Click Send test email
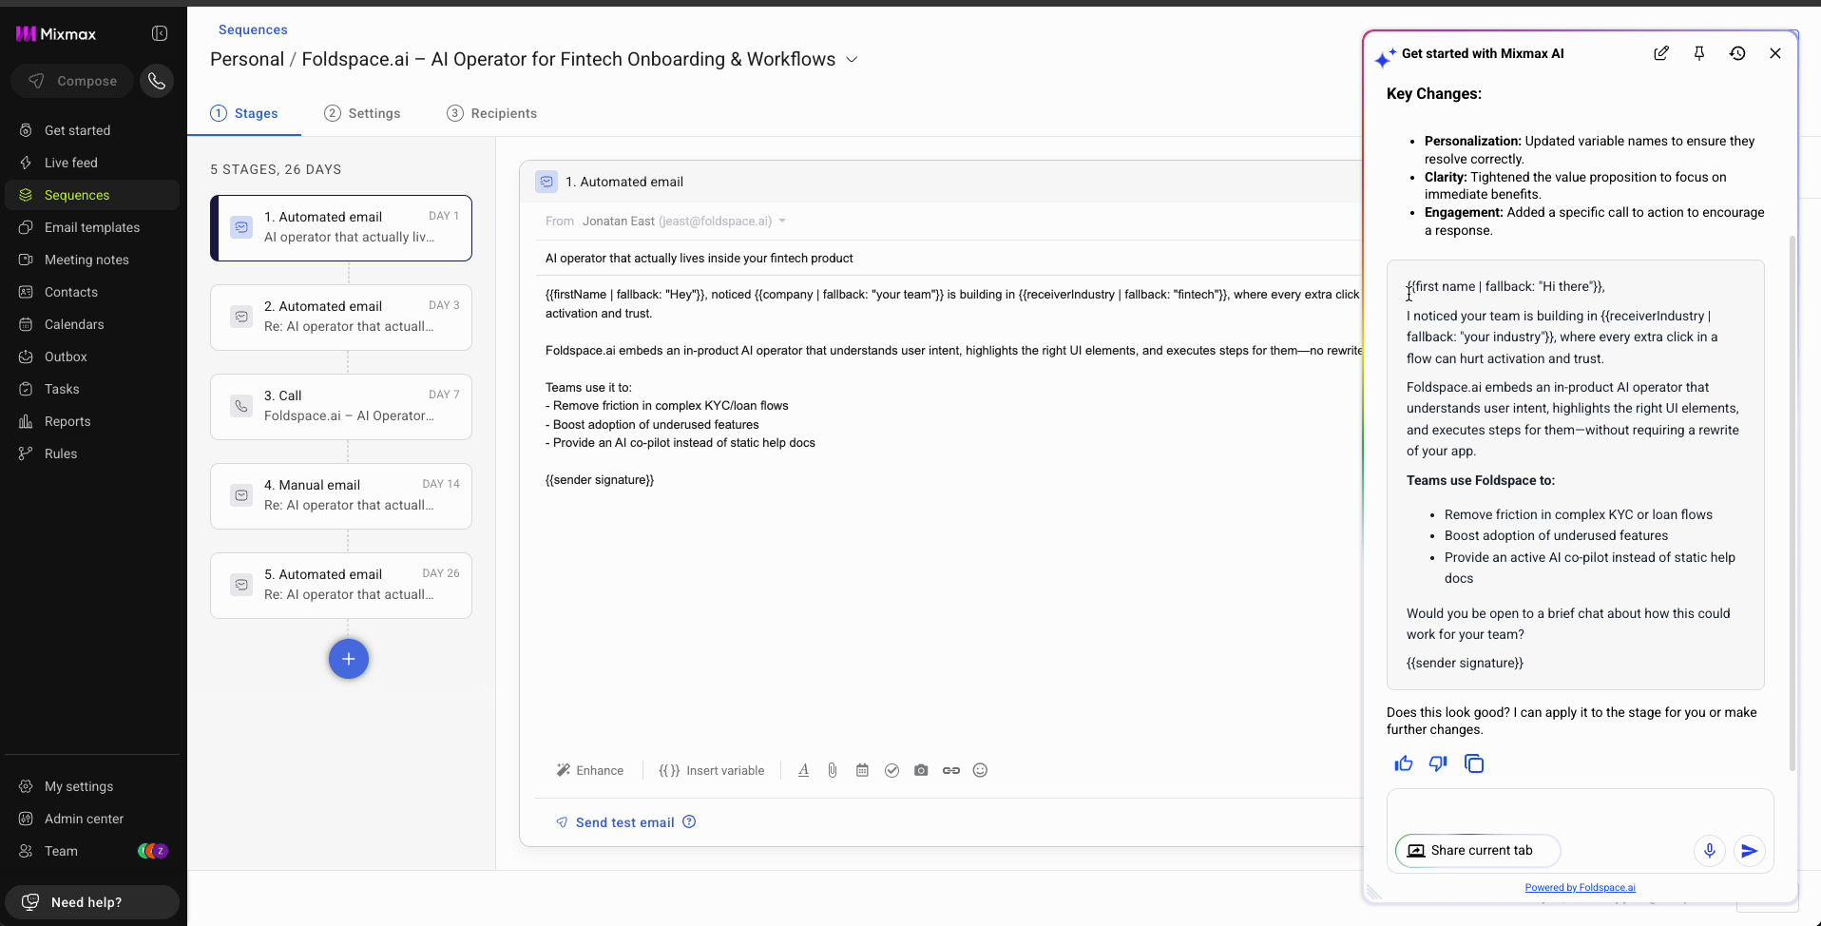Screen dimensions: 1821x926 coord(615,822)
